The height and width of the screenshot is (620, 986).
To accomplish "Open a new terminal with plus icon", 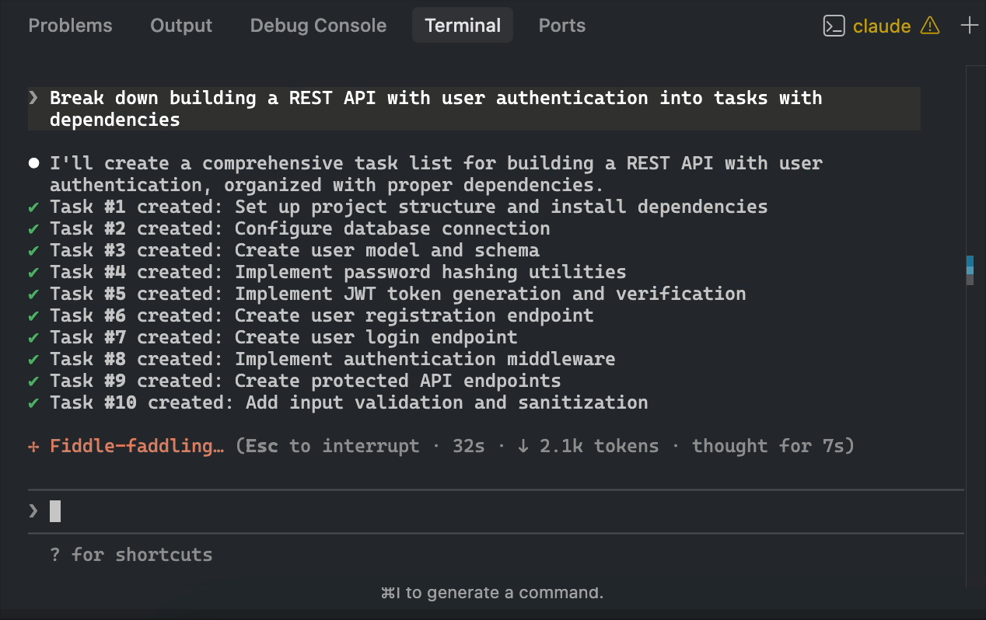I will click(969, 26).
